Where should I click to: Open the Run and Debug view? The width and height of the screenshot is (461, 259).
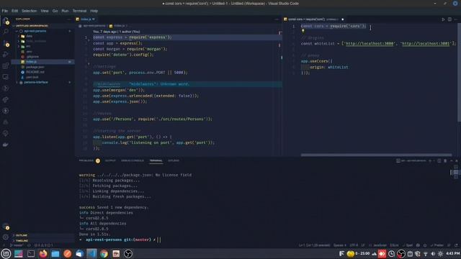[x=6, y=55]
